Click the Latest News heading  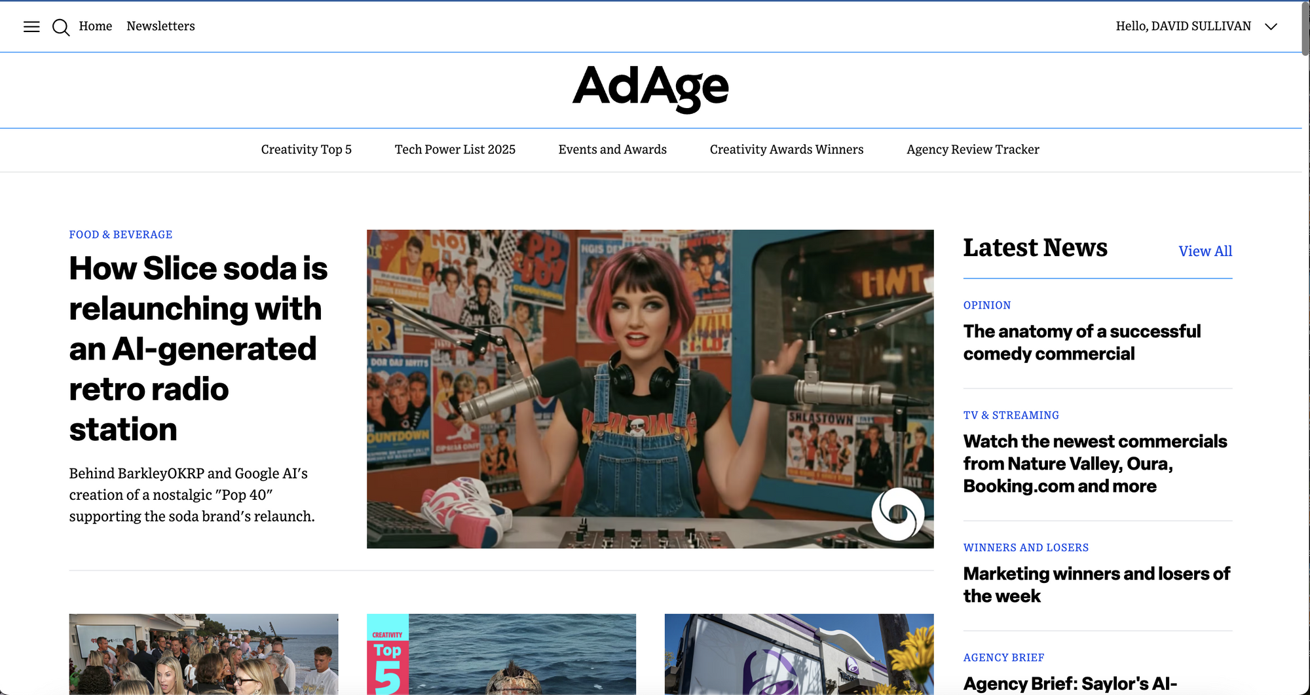(x=1036, y=248)
